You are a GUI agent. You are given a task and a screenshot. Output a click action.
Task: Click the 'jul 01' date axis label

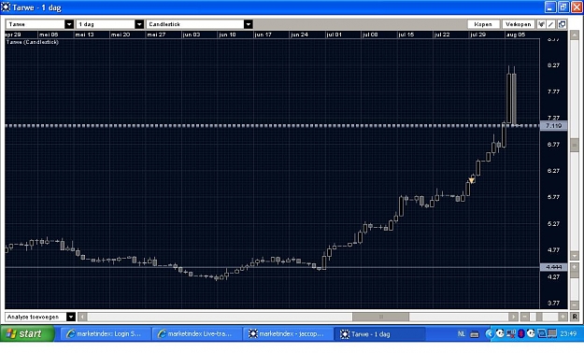(x=334, y=35)
